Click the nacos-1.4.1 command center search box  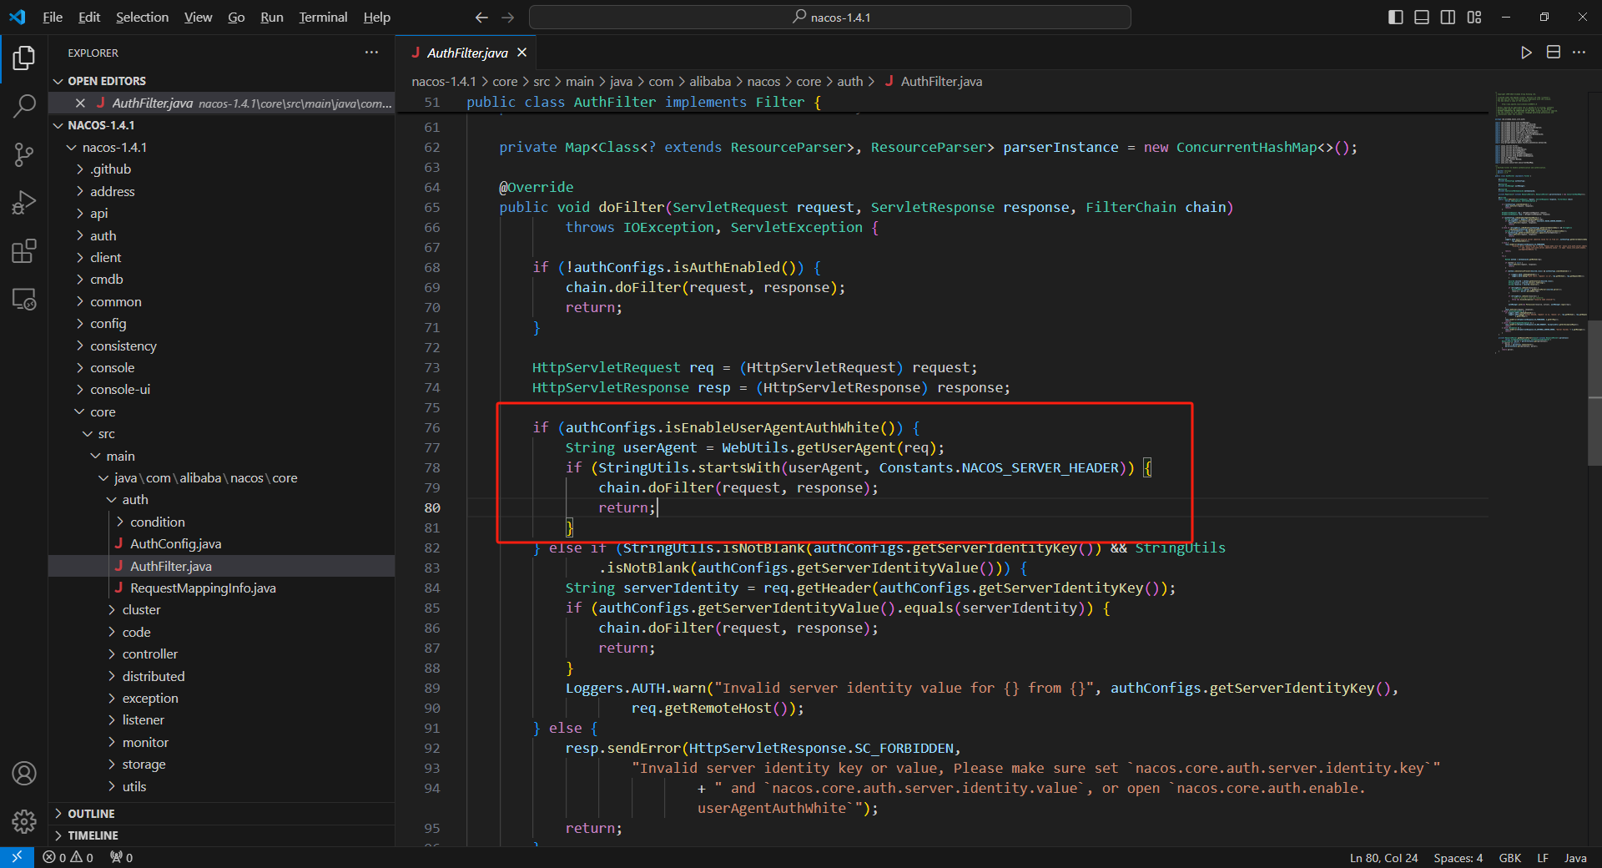[x=830, y=18]
